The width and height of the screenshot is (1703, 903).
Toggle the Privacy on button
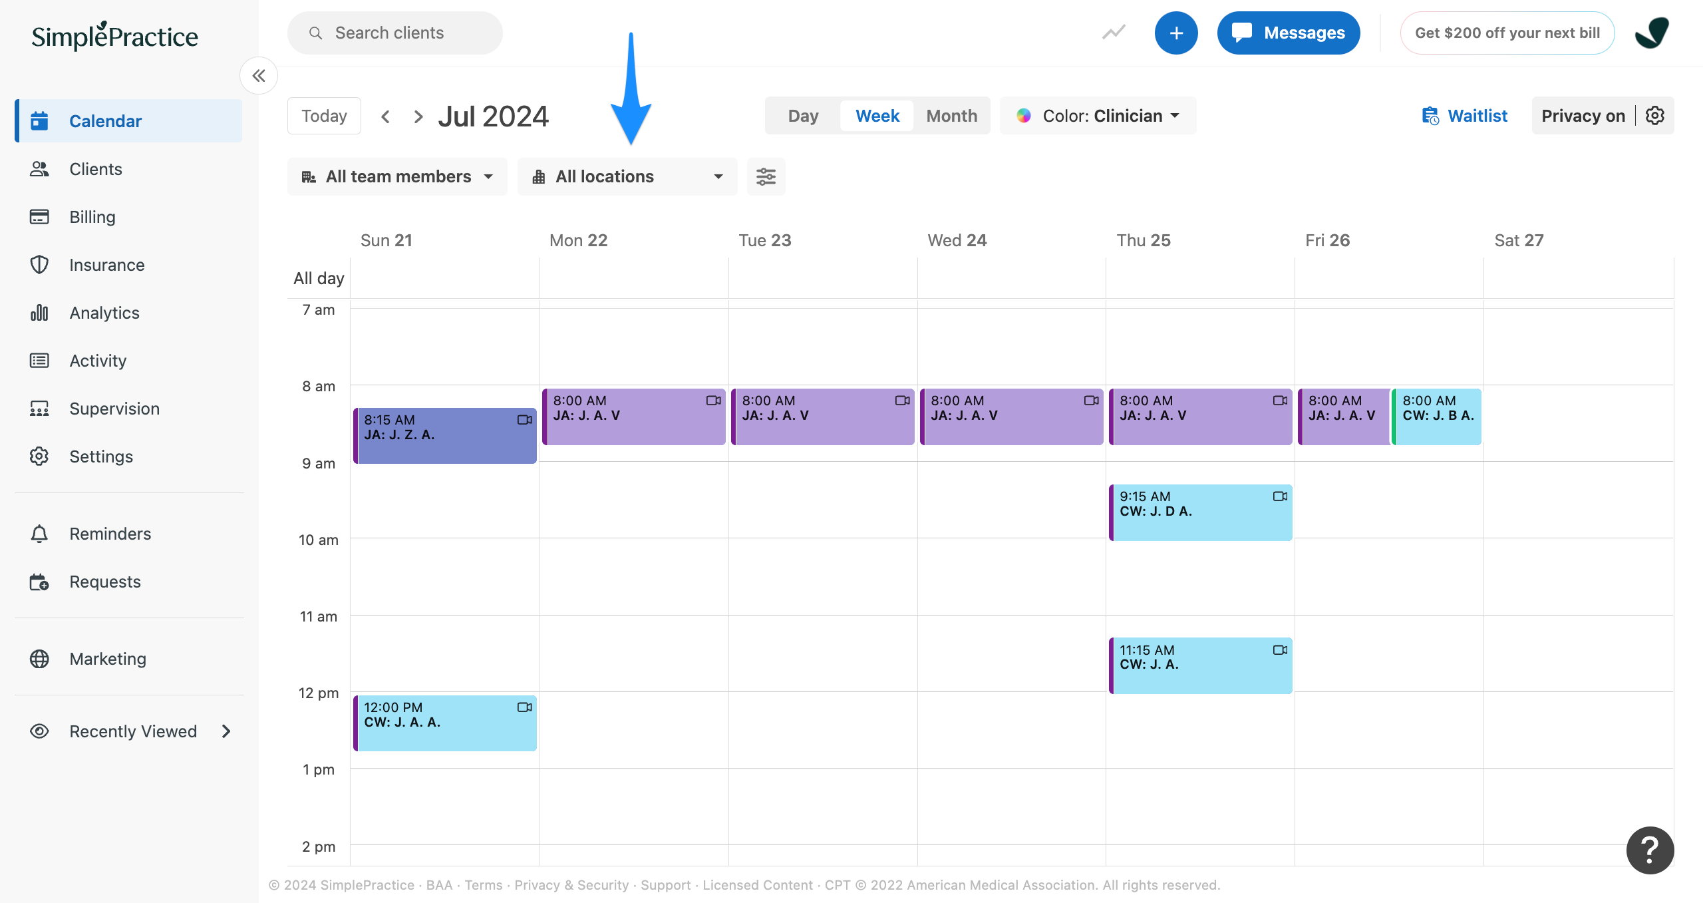(1583, 116)
